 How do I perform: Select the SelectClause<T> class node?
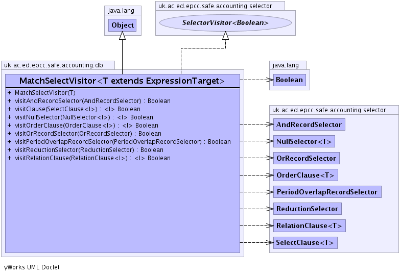pyautogui.click(x=305, y=242)
